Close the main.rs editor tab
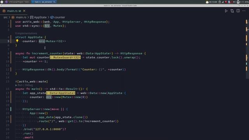Image resolution: width=249 pixels, height=140 pixels. (24, 11)
